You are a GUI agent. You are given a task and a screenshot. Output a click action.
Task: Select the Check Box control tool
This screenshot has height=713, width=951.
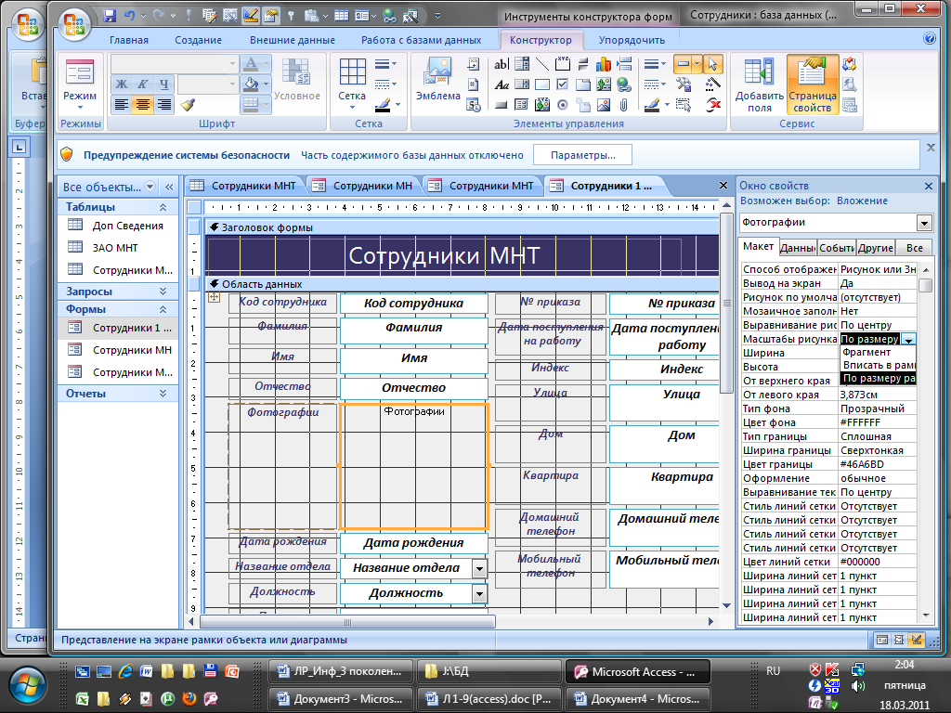563,84
